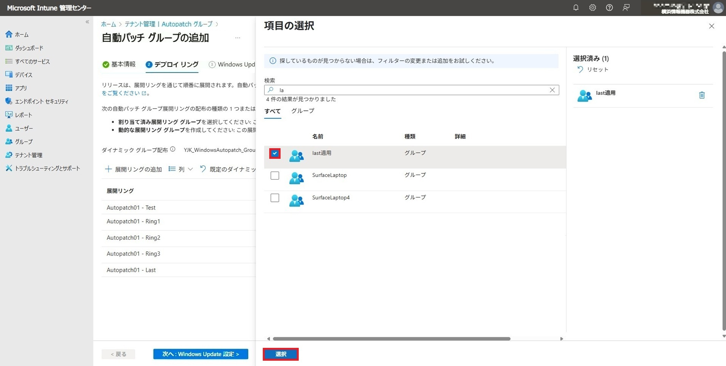The width and height of the screenshot is (726, 366).
Task: Click last適用 group icon in 選択済み list
Action: [585, 96]
